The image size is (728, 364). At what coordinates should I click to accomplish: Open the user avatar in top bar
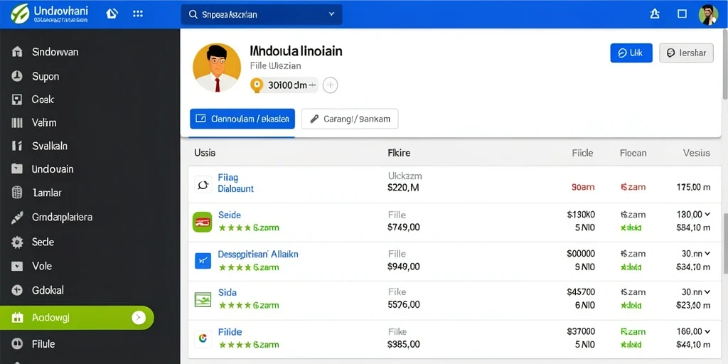pos(708,14)
